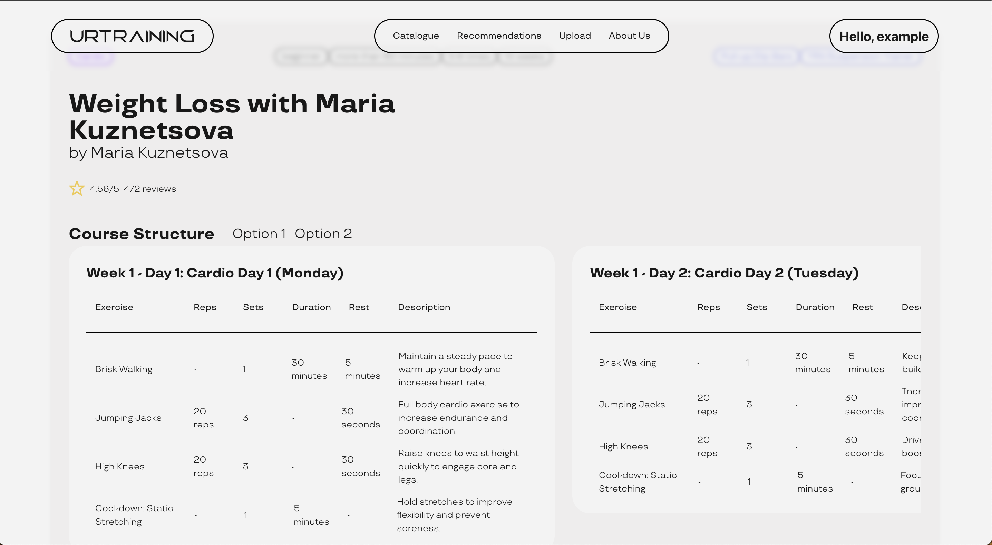Select the Week 1 Day 1 Monday heading
This screenshot has height=545, width=992.
click(214, 273)
